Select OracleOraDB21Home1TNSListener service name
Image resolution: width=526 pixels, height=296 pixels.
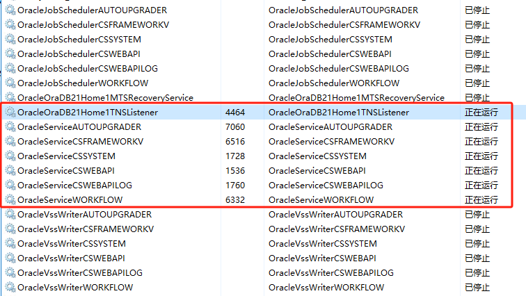88,112
